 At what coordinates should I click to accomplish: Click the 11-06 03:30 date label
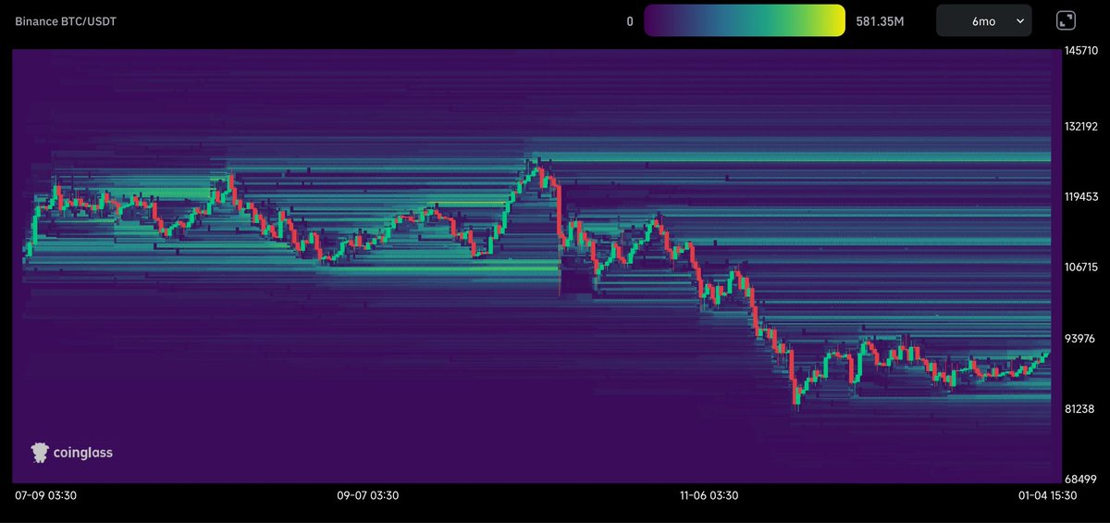(x=708, y=495)
